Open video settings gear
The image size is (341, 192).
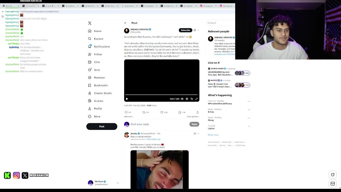coord(187,99)
